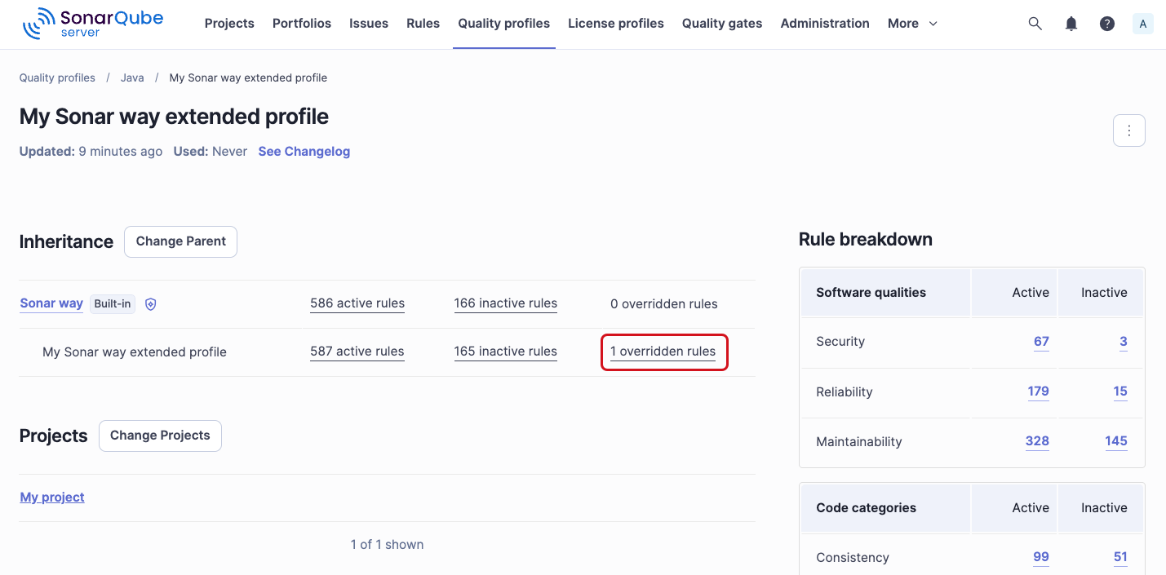The width and height of the screenshot is (1166, 575).
Task: Open the License profiles menu item
Action: coord(616,24)
